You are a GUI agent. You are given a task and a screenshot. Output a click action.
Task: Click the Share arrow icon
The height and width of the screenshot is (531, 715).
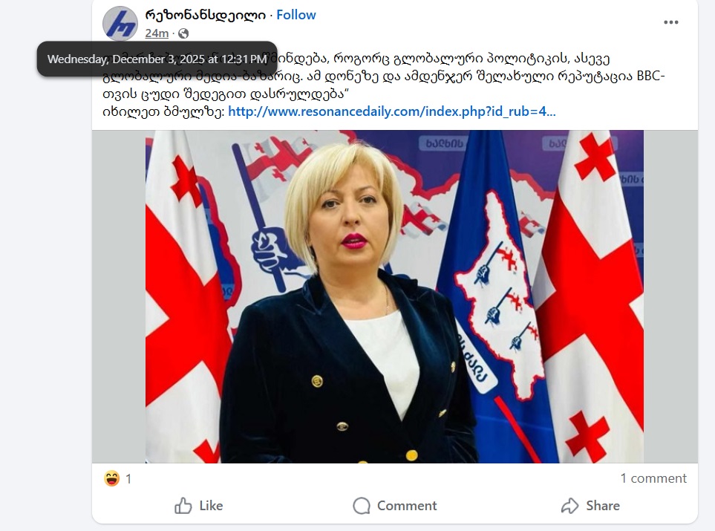click(569, 506)
